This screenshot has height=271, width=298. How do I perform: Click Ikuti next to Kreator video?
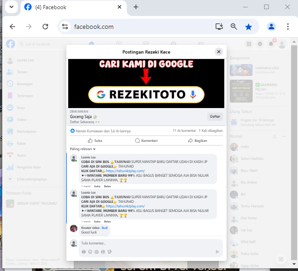click(104, 228)
